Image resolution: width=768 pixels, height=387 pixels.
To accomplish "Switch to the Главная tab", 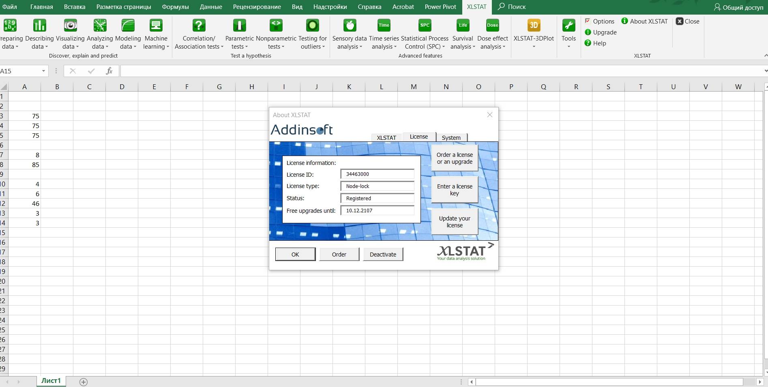I will (x=42, y=7).
